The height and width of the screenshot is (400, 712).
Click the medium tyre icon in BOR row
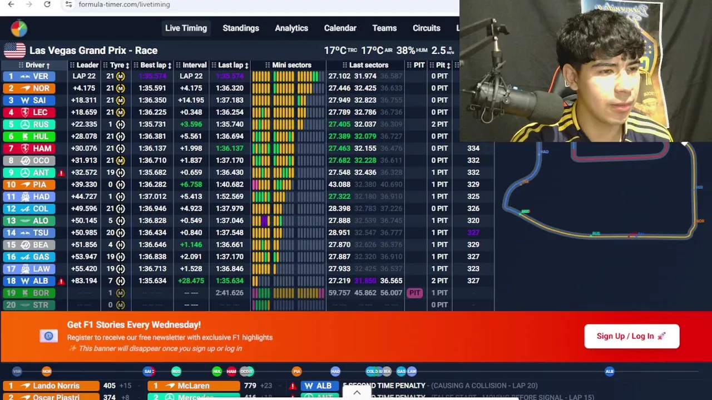tap(120, 293)
